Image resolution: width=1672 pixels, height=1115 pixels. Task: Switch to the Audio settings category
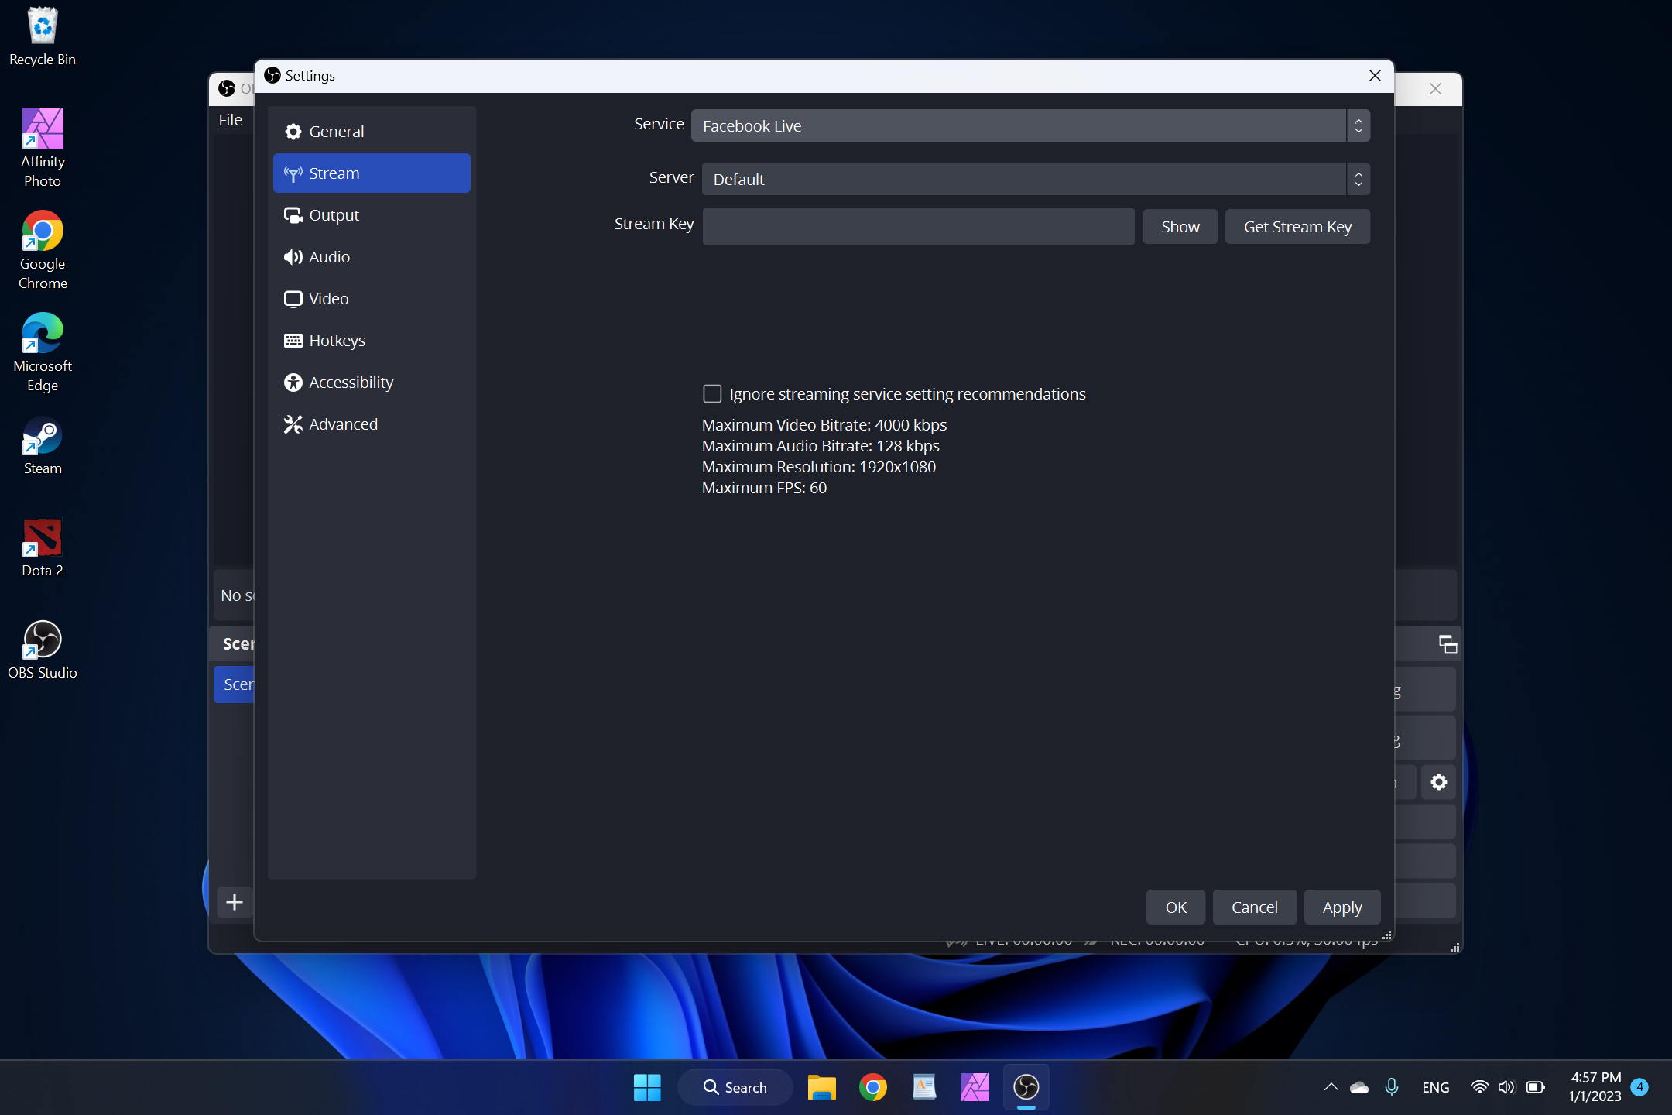coord(372,256)
